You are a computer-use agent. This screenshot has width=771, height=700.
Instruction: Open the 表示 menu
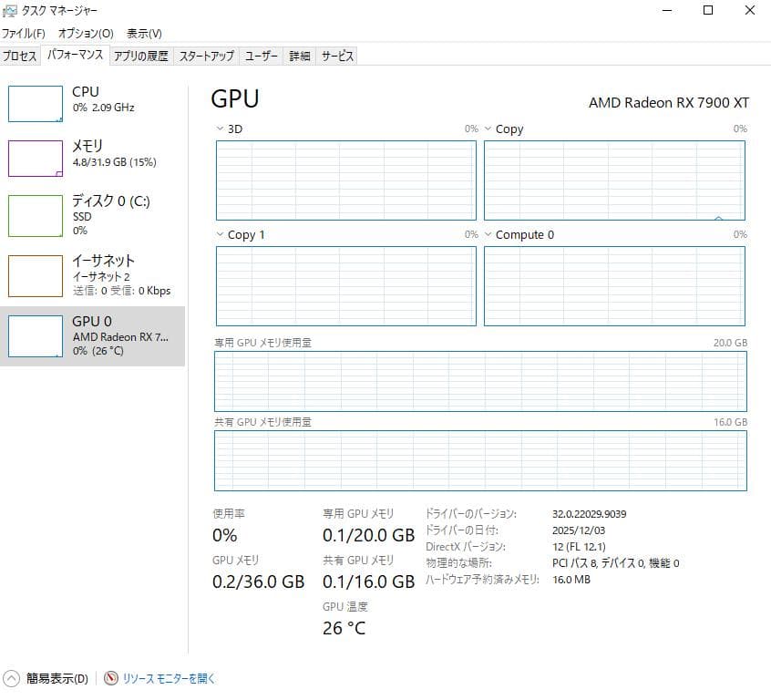[x=141, y=33]
